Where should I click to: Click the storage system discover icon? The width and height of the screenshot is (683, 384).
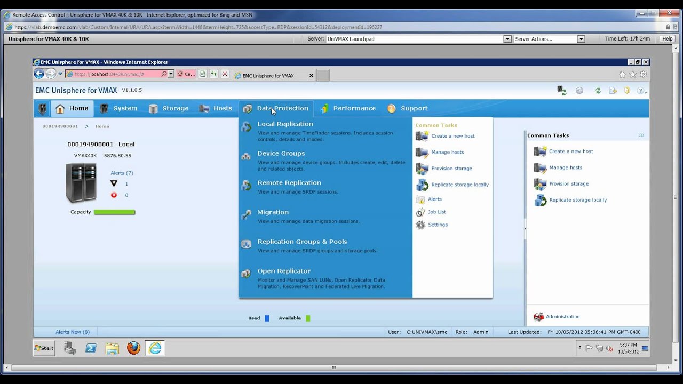click(x=561, y=91)
